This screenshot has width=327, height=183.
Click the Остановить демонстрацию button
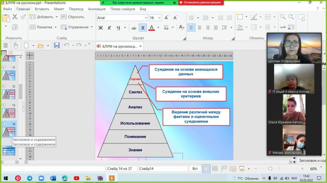[x=201, y=3]
